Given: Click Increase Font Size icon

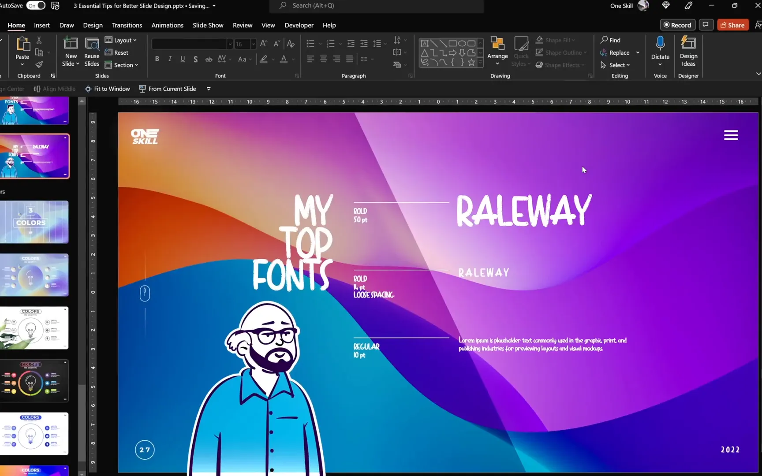Looking at the screenshot, I should 263,43.
